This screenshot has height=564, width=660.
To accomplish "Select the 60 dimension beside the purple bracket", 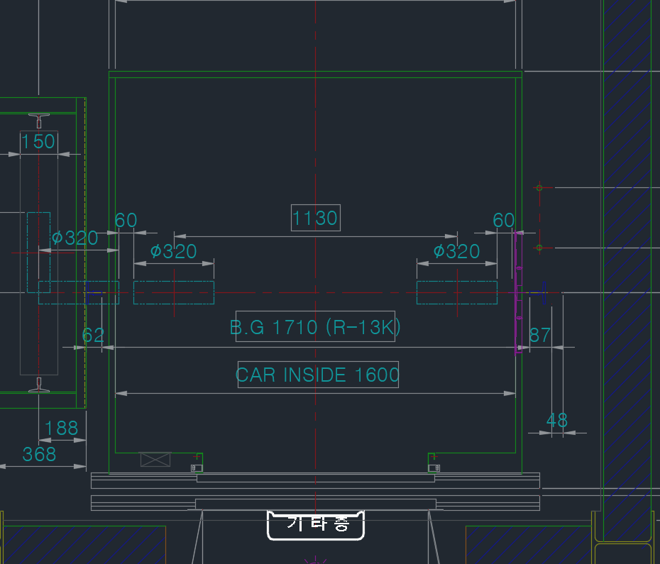I will [x=504, y=220].
